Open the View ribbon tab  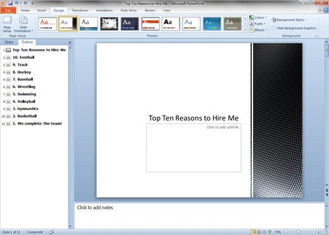(166, 10)
